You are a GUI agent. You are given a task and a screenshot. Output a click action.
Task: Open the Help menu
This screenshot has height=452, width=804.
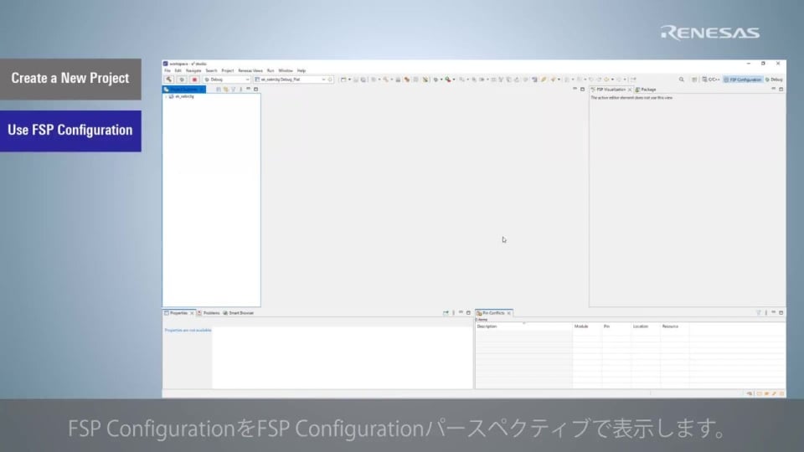point(301,70)
